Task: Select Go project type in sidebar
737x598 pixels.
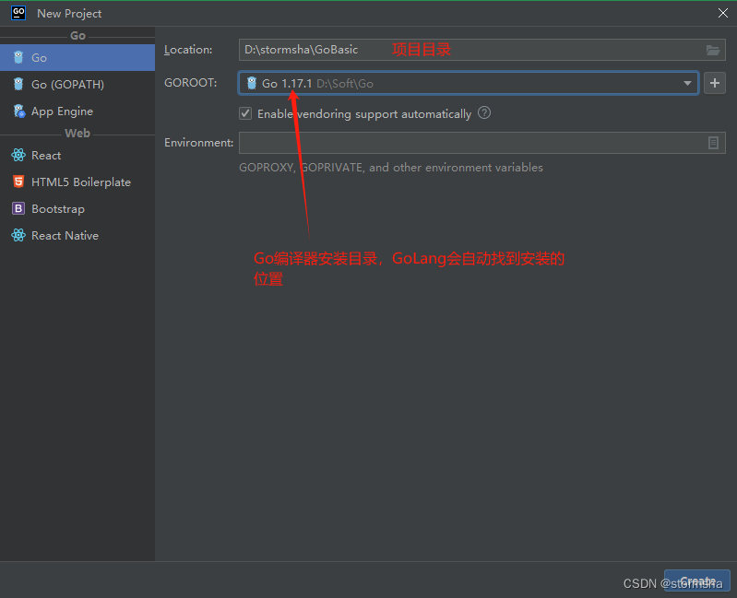Action: (77, 58)
